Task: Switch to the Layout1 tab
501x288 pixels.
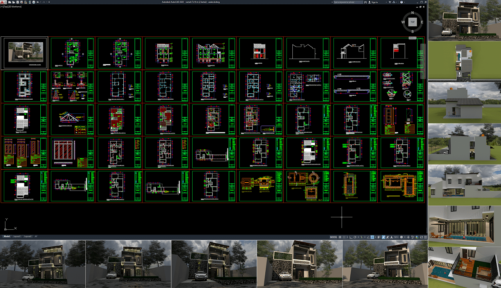Action: (17, 236)
